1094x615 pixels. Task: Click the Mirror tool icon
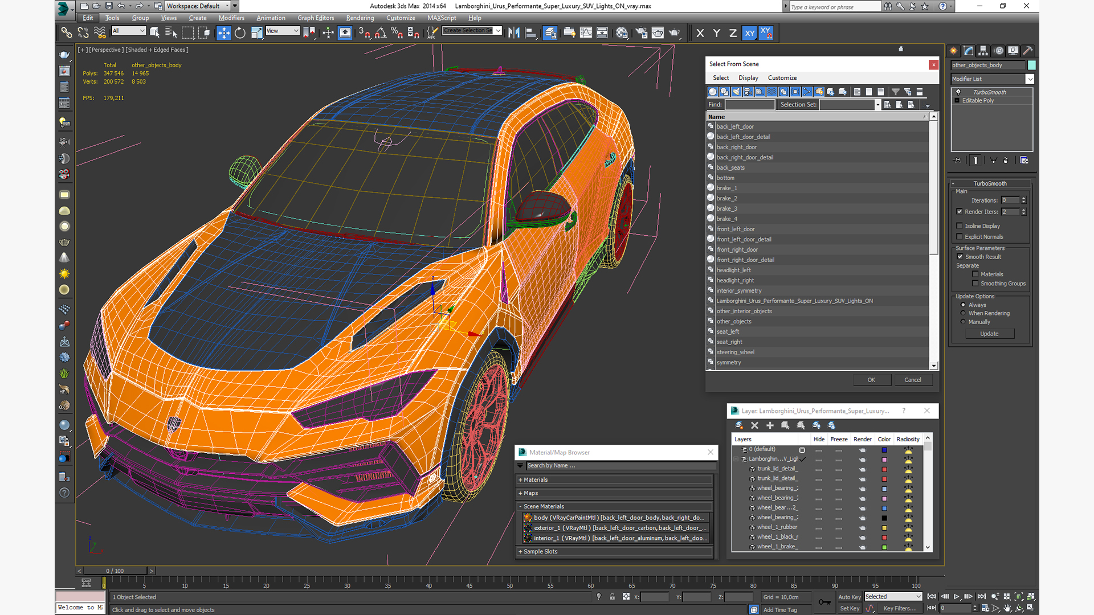pyautogui.click(x=513, y=32)
